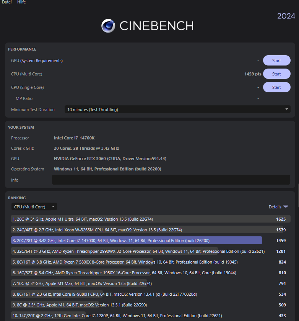Click the 2024 version label
Image resolution: width=299 pixels, height=321 pixels.
286,16
